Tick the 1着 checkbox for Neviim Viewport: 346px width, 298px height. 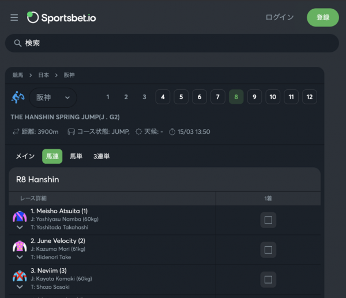click(268, 280)
